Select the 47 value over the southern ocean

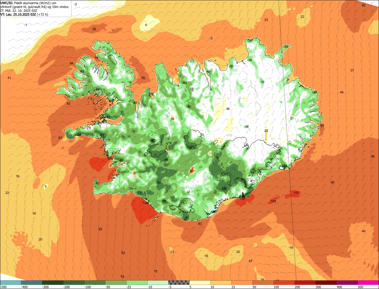click(250, 261)
